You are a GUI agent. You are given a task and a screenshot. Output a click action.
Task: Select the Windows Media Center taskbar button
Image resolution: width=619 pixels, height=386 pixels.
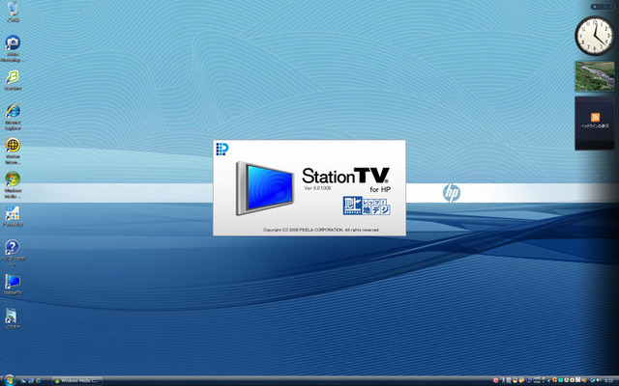point(77,381)
